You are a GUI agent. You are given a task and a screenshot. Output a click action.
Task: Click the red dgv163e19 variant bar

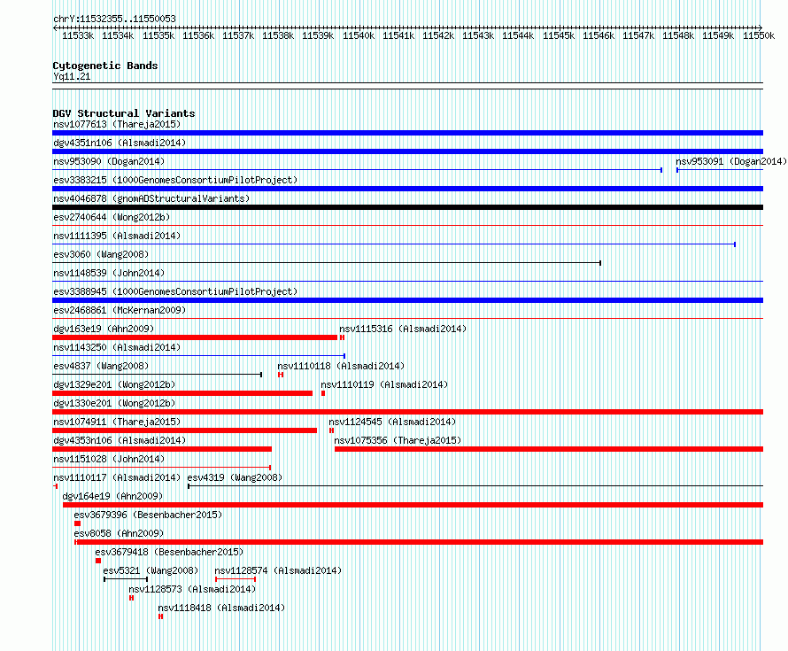(195, 337)
